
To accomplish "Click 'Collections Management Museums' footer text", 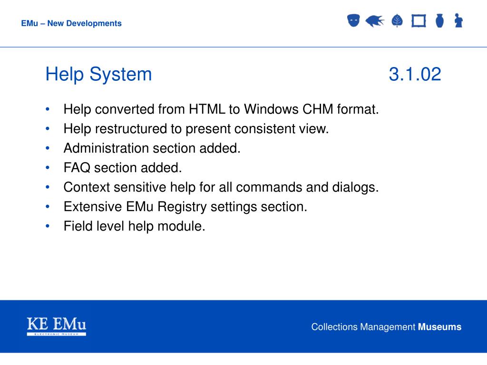I will 386,327.
